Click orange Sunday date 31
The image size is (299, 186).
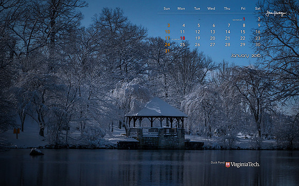coord(168,51)
